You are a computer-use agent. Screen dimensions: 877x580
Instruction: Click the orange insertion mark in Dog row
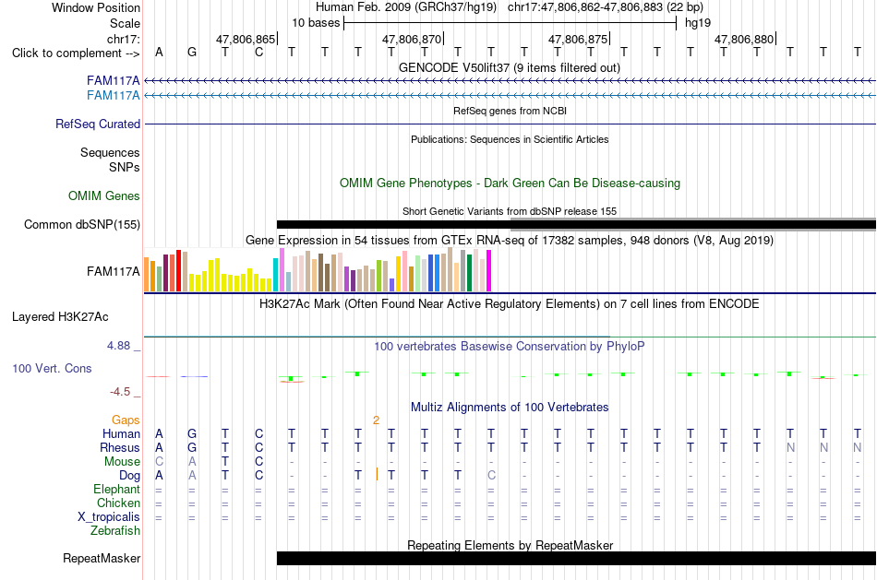[x=377, y=474]
